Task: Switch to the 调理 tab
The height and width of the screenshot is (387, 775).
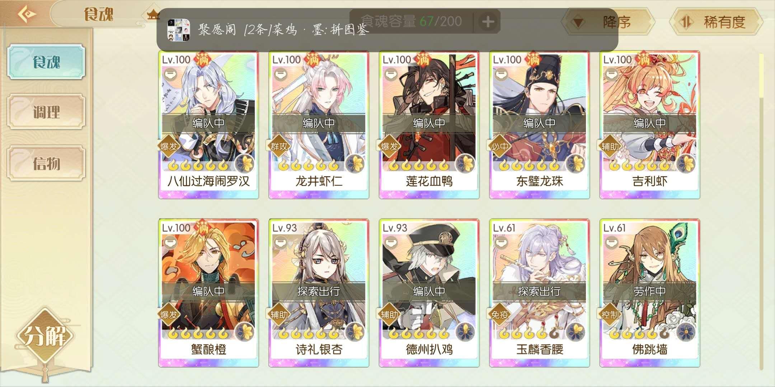Action: (47, 112)
